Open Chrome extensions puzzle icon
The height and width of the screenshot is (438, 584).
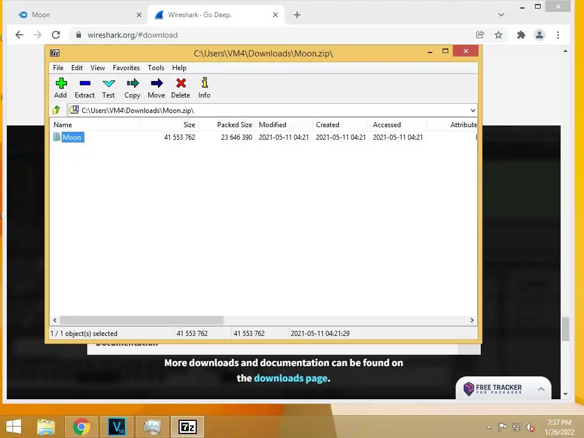tap(521, 35)
